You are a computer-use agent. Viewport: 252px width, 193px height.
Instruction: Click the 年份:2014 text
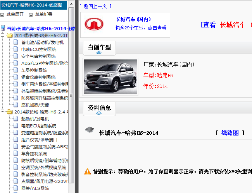155,86
